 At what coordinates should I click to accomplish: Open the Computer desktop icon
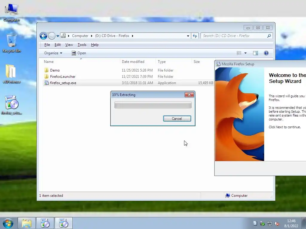(12, 13)
